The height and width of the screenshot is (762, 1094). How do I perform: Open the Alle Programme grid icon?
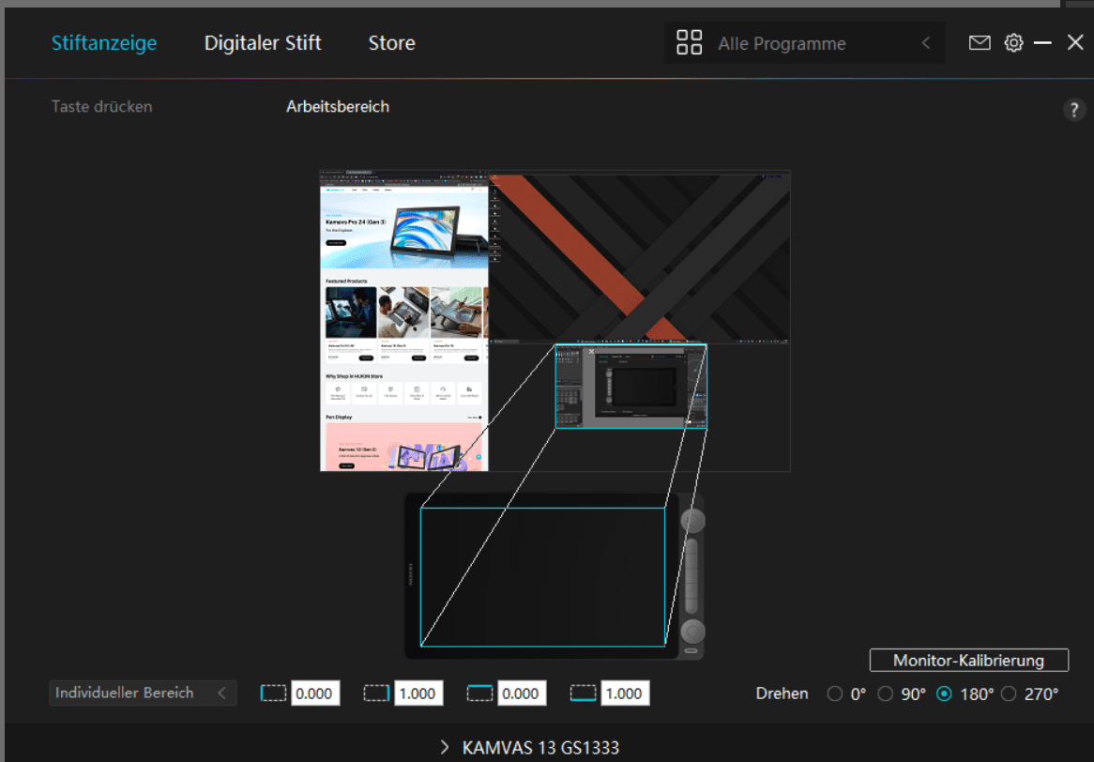[x=689, y=42]
